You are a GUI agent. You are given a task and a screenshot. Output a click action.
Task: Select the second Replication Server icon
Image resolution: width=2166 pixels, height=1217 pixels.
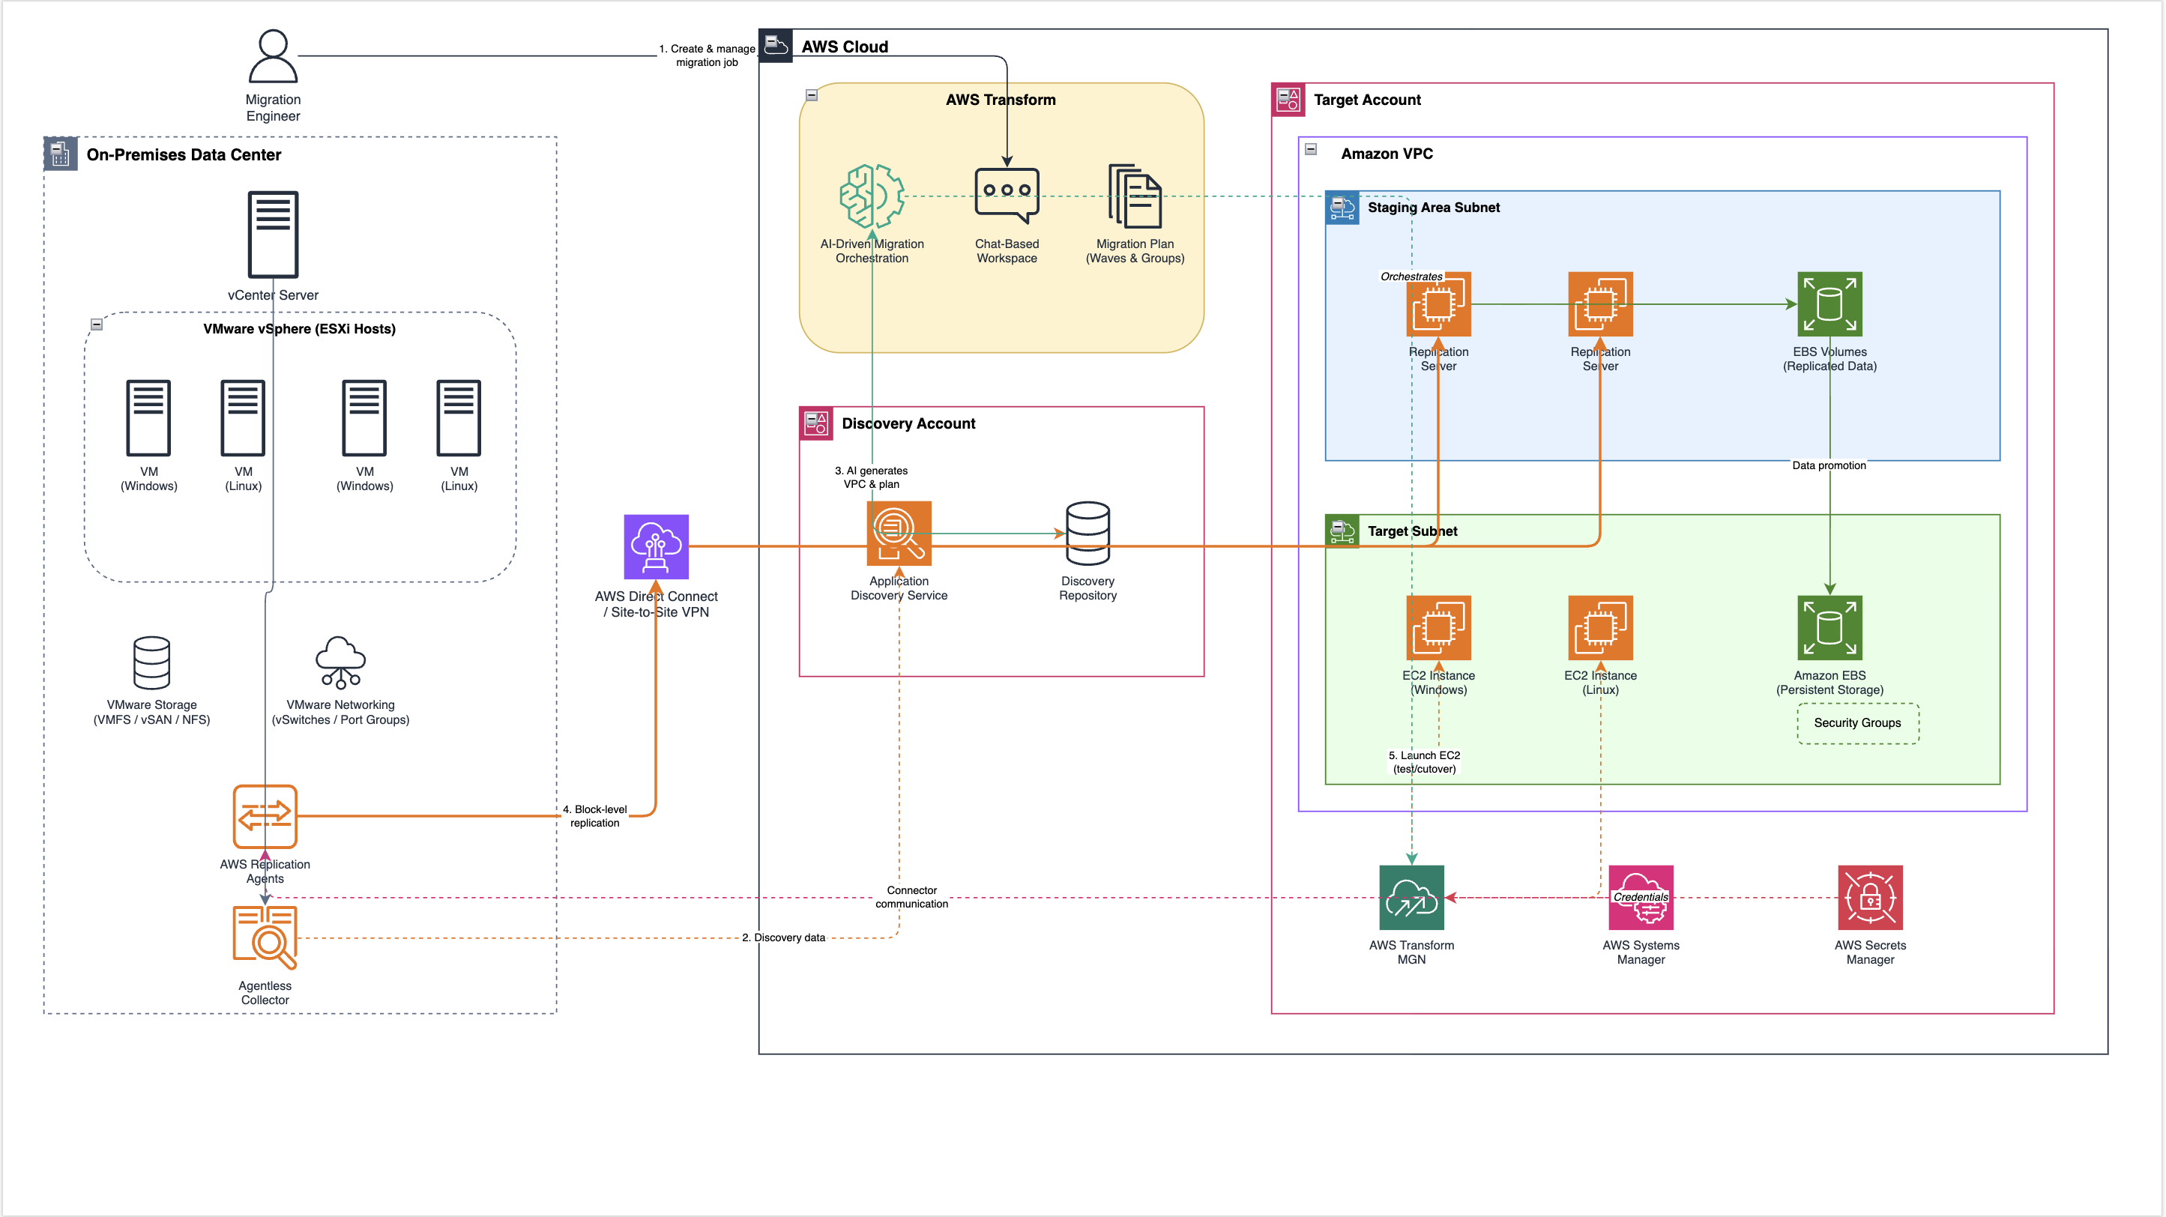click(1601, 304)
